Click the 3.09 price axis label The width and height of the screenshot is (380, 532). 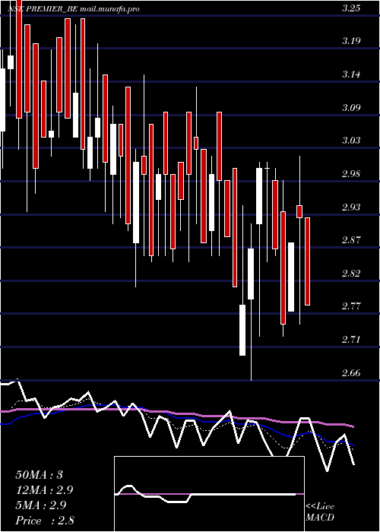(351, 108)
